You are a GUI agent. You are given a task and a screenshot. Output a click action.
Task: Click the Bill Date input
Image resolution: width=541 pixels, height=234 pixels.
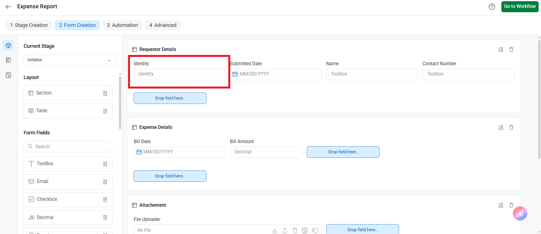(180, 152)
